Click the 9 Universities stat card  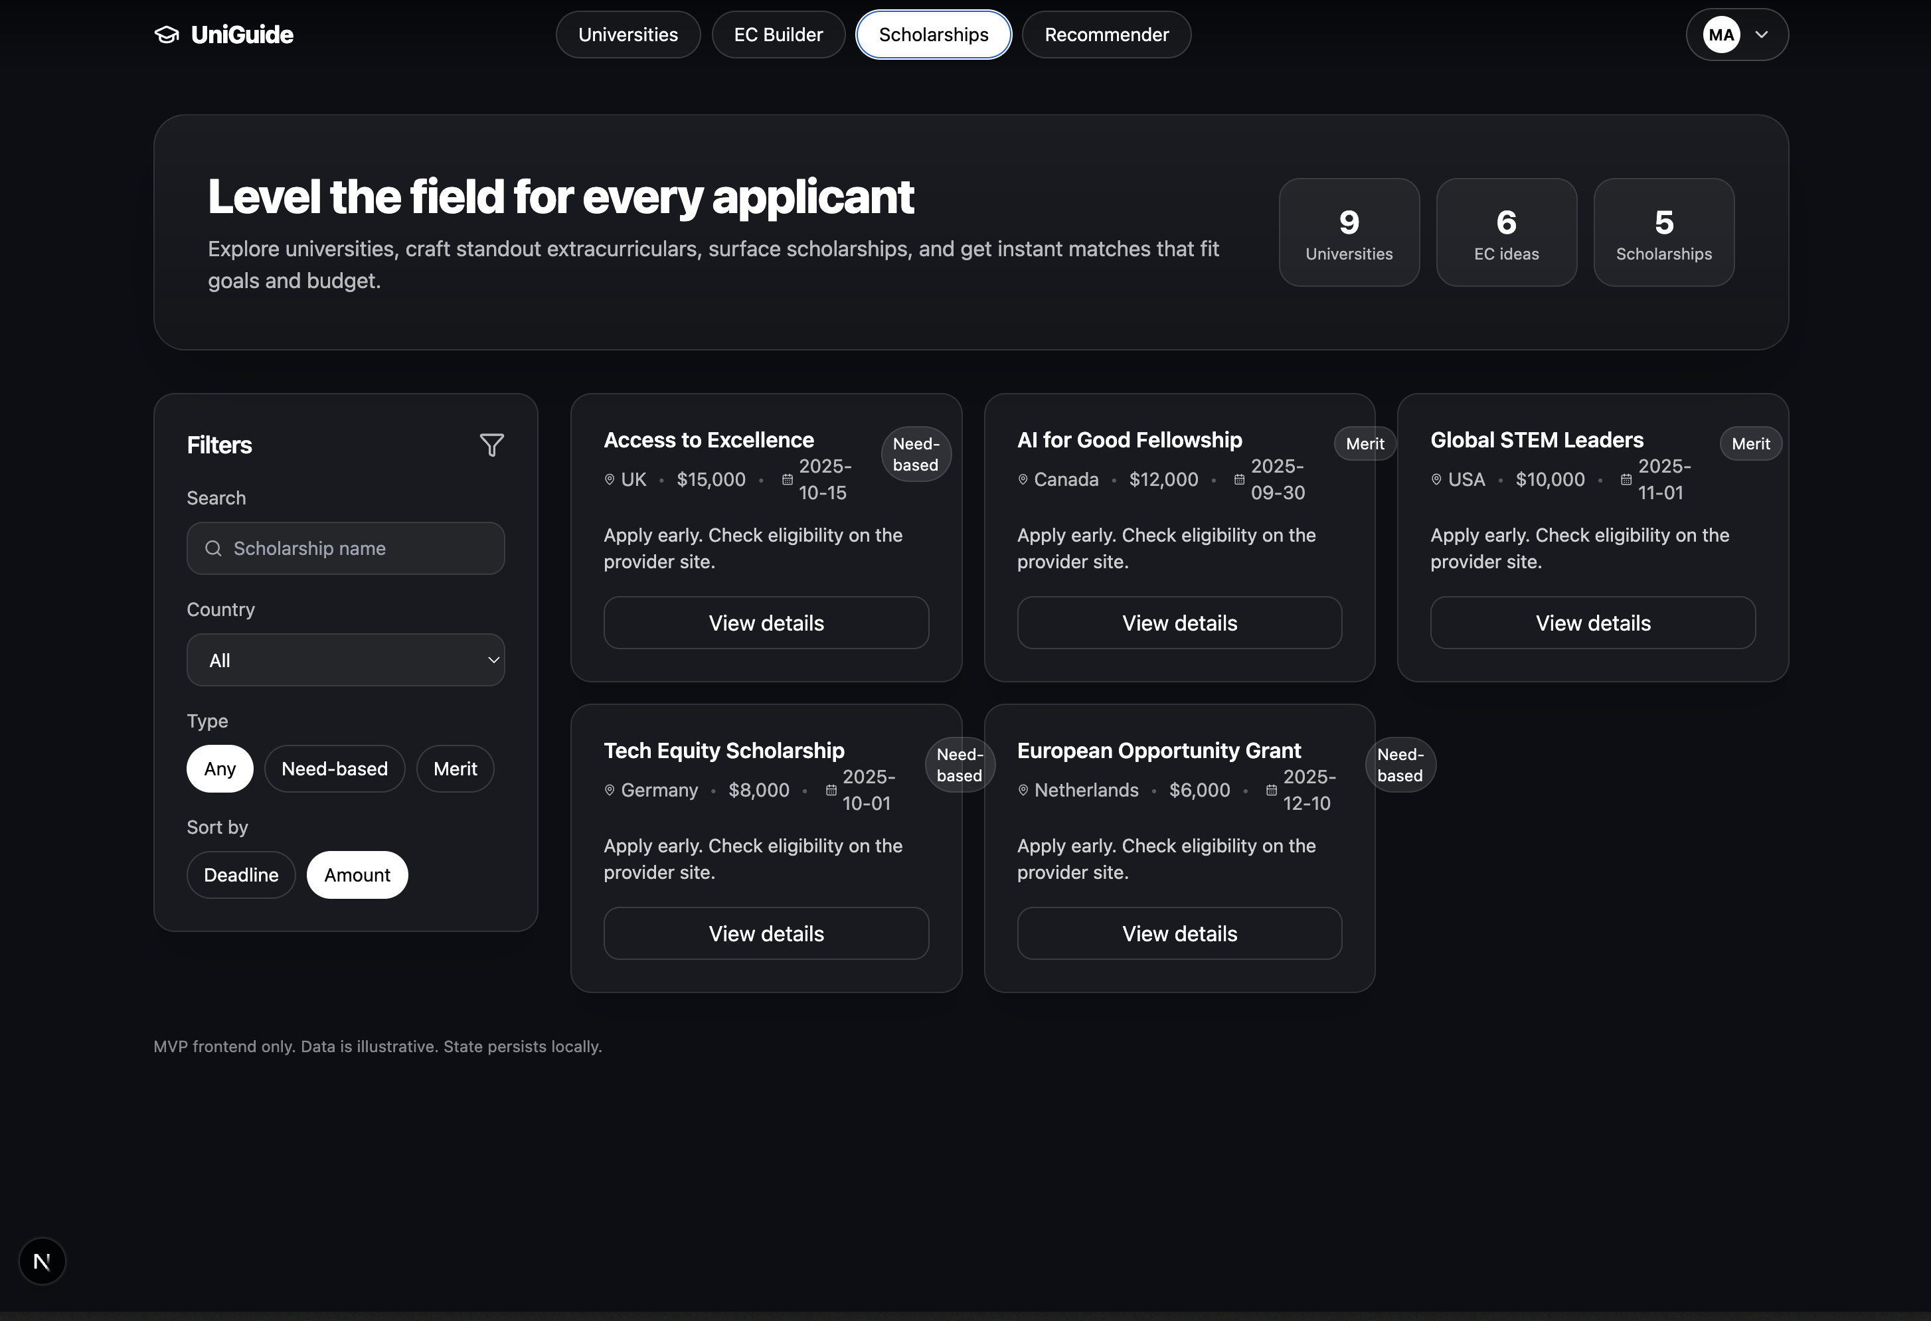click(x=1349, y=232)
